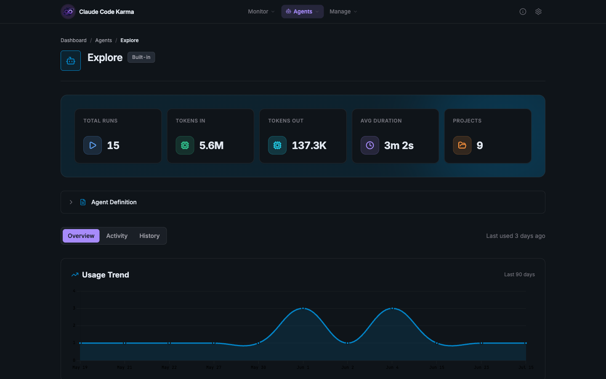Select the Jun 2 data point on chart
This screenshot has width=606, height=379.
[x=348, y=343]
